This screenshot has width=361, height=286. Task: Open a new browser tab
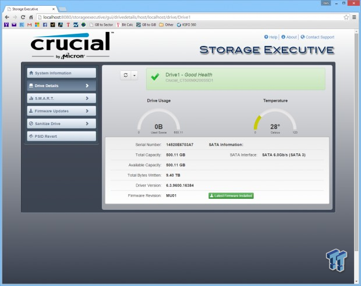pyautogui.click(x=63, y=9)
